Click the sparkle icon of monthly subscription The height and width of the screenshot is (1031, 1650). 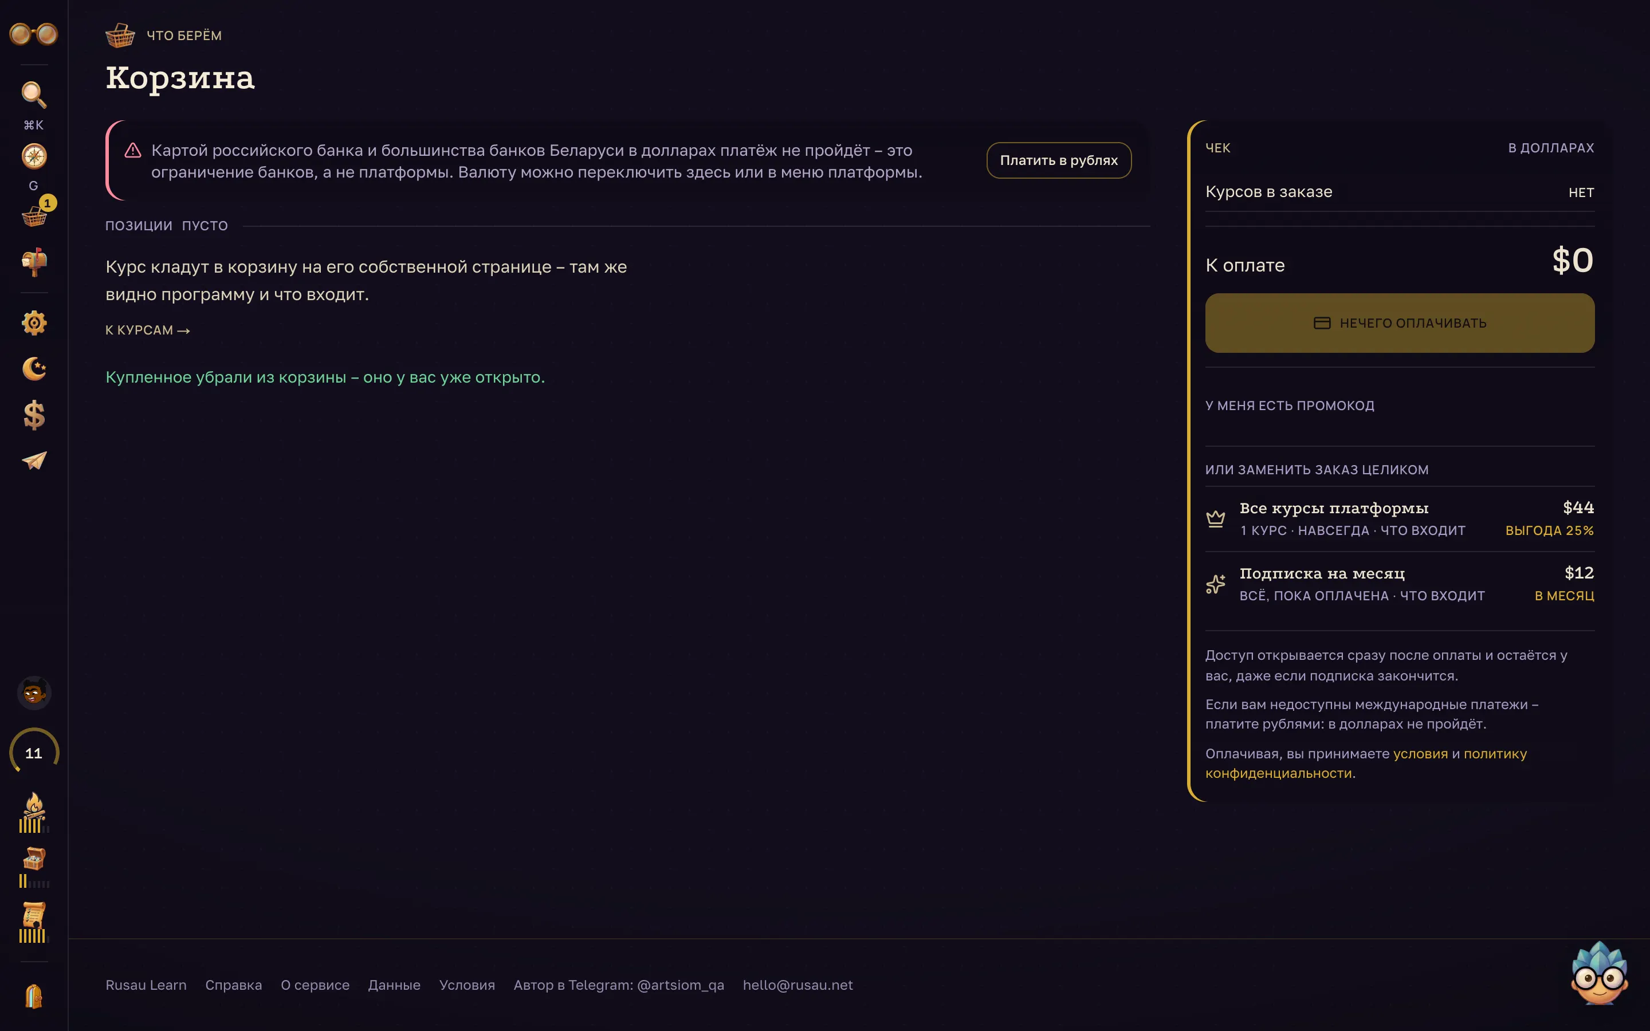1216,584
